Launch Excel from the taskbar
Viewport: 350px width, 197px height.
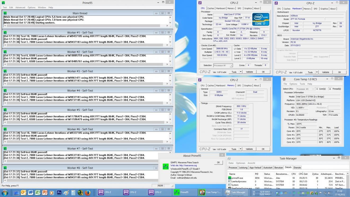(x=38, y=192)
